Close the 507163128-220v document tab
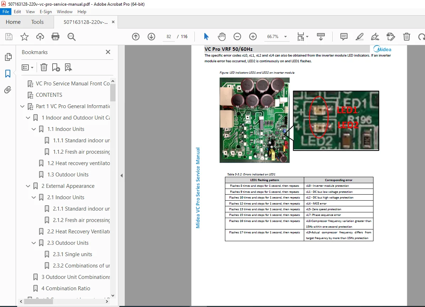This screenshot has width=425, height=307. pyautogui.click(x=113, y=22)
